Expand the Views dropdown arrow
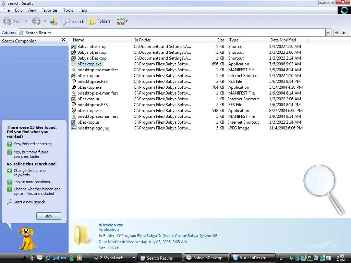The width and height of the screenshot is (351, 263). click(127, 21)
